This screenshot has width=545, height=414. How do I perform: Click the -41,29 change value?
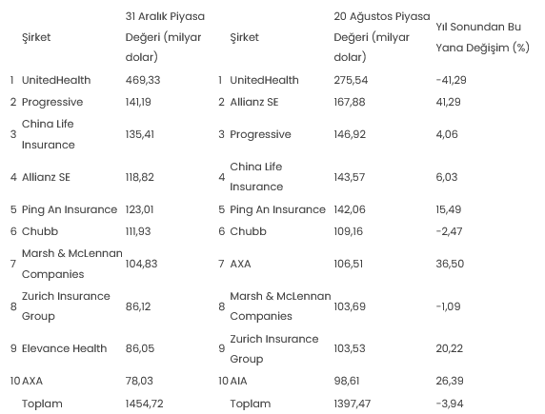pyautogui.click(x=452, y=80)
